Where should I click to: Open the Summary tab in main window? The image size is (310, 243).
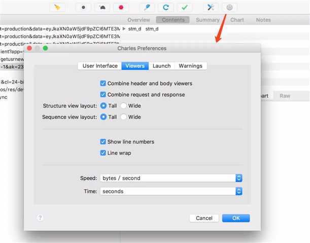point(208,20)
